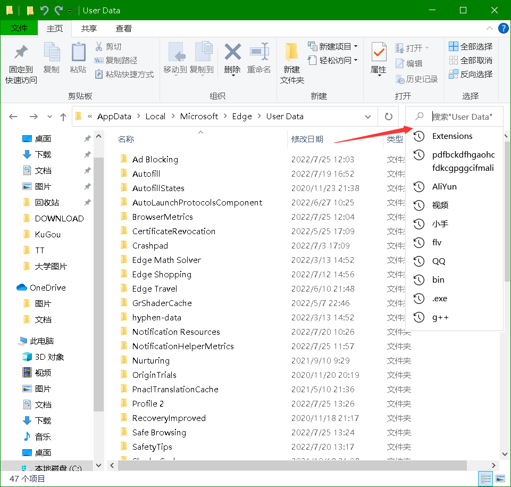Switch to details view icon in status bar
This screenshot has width=511, height=487.
(x=485, y=479)
